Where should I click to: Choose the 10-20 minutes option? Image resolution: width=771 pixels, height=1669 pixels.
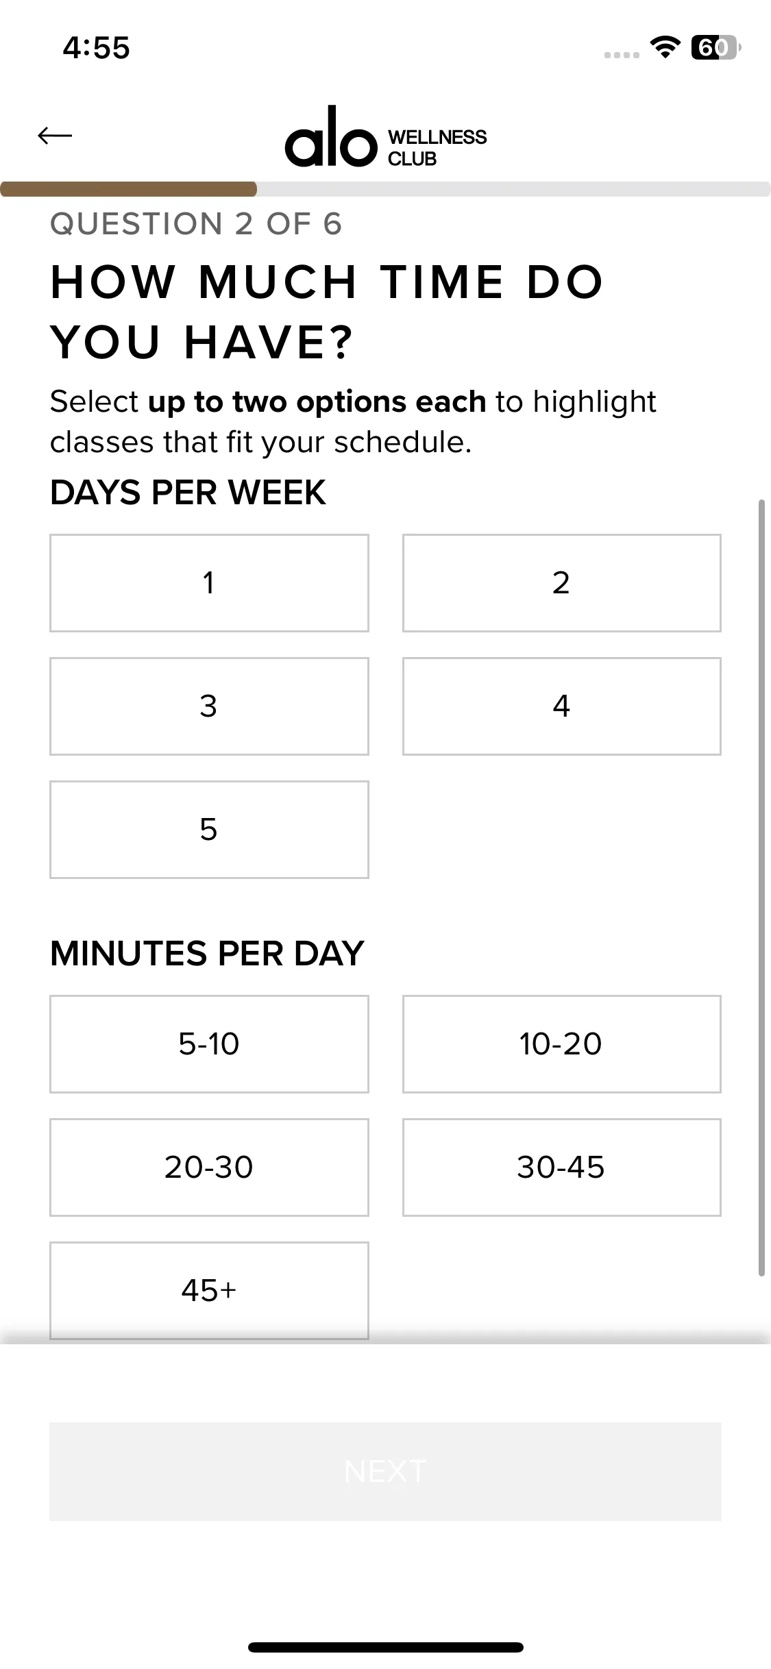561,1044
